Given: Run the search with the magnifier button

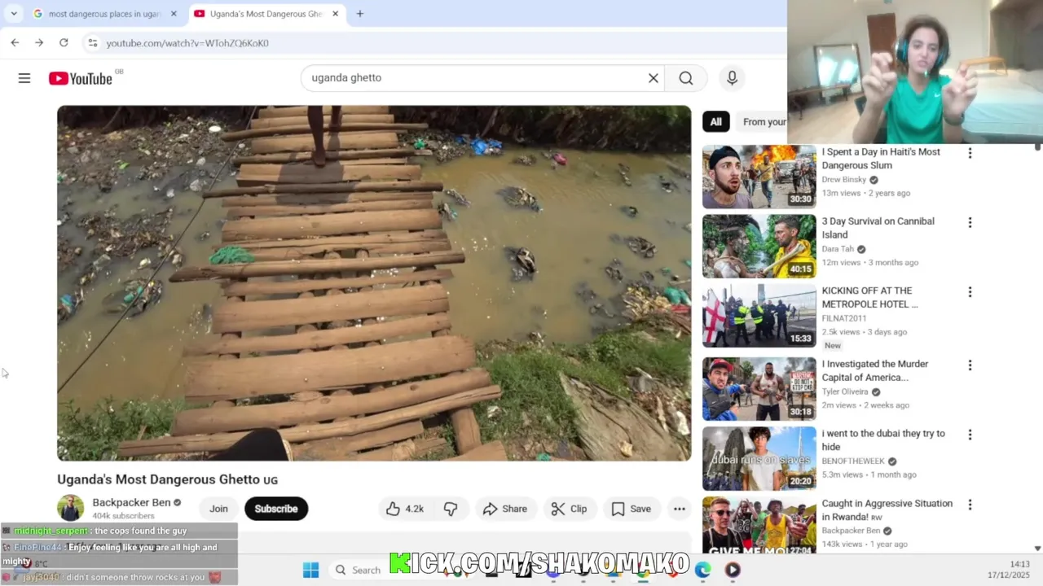Looking at the screenshot, I should point(686,78).
